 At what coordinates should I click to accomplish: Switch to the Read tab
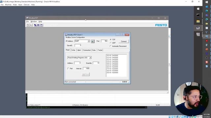(68, 50)
